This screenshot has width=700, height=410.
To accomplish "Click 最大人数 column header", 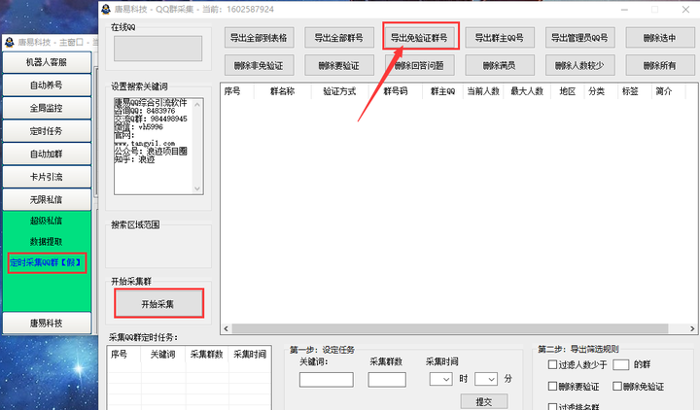I will click(527, 91).
